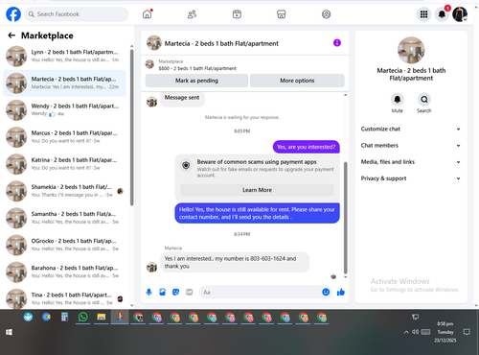Image resolution: width=479 pixels, height=355 pixels.
Task: Mute this conversation with the bell icon
Action: [x=398, y=100]
